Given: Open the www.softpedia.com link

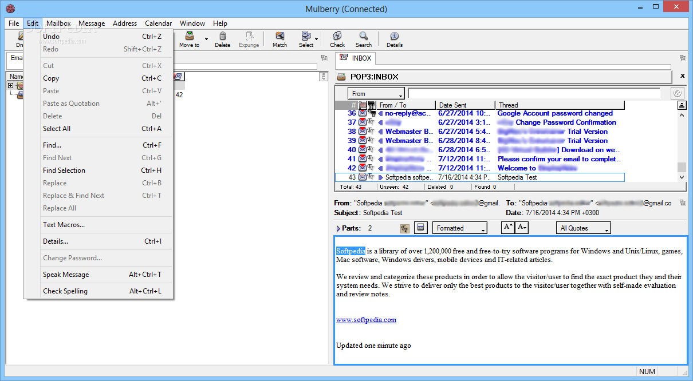Looking at the screenshot, I should click(366, 320).
